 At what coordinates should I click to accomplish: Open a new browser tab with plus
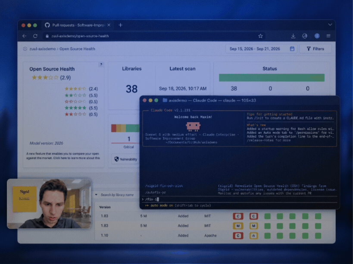coord(120,25)
